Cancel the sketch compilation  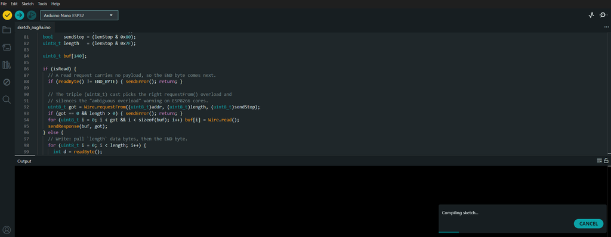pyautogui.click(x=588, y=224)
